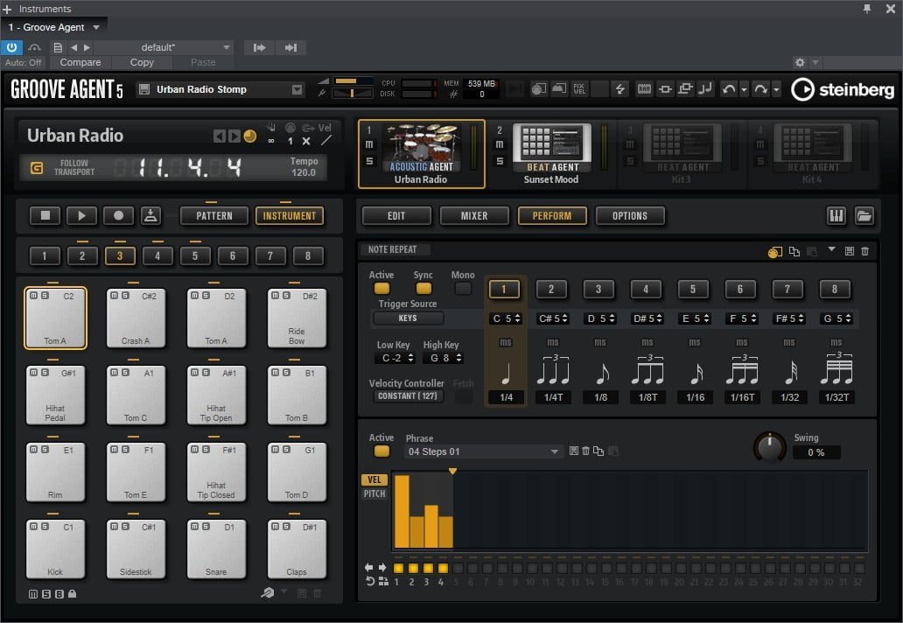Viewport: 903px width, 623px height.
Task: Click the Stop transport button
Action: pos(45,216)
